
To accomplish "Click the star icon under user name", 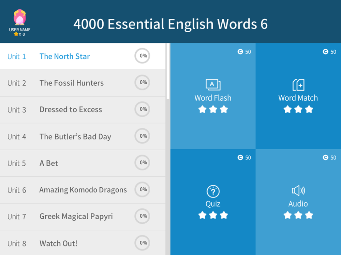I will coord(16,34).
